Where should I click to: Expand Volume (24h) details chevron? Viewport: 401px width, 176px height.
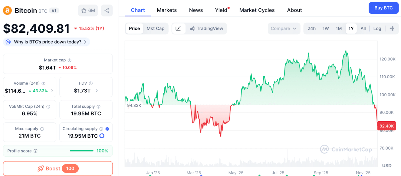pyautogui.click(x=52, y=91)
